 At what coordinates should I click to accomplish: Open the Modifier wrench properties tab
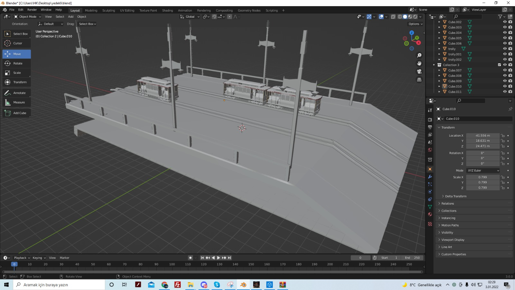[x=430, y=177]
